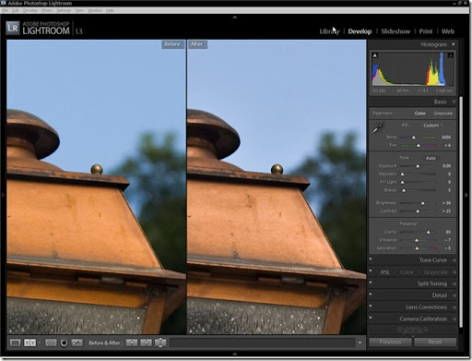Select the Before/After YY view icon
The width and height of the screenshot is (472, 361).
pos(29,343)
